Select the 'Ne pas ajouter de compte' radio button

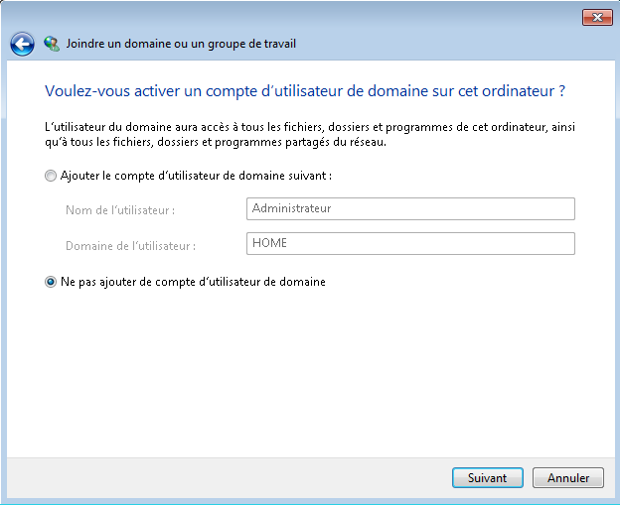[51, 282]
